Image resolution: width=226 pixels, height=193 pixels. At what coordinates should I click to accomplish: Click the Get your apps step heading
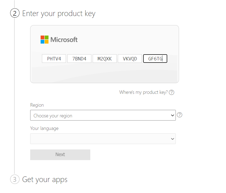(x=45, y=179)
